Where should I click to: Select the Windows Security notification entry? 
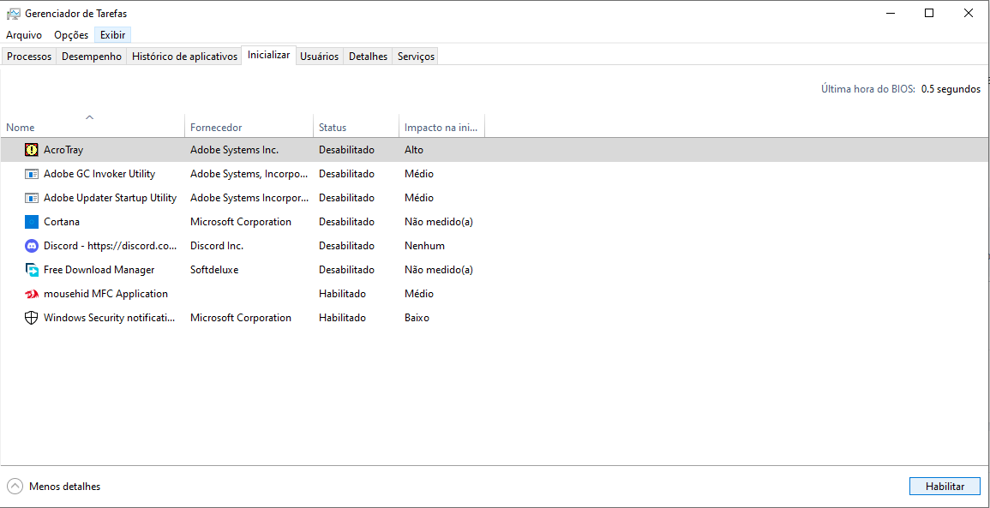point(110,318)
